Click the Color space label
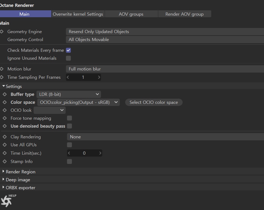Viewport: 264px width, 210px height. pos(23,102)
